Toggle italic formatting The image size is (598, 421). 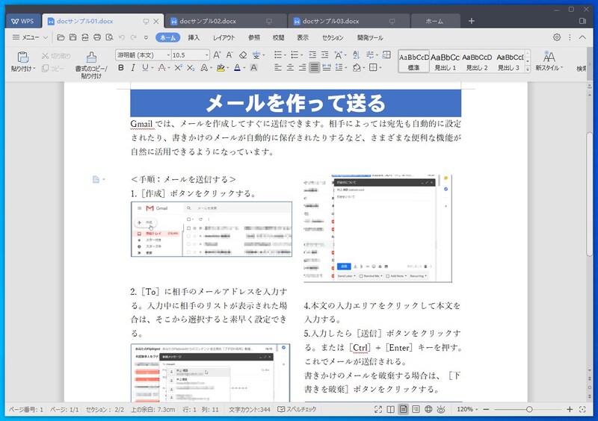[x=133, y=68]
